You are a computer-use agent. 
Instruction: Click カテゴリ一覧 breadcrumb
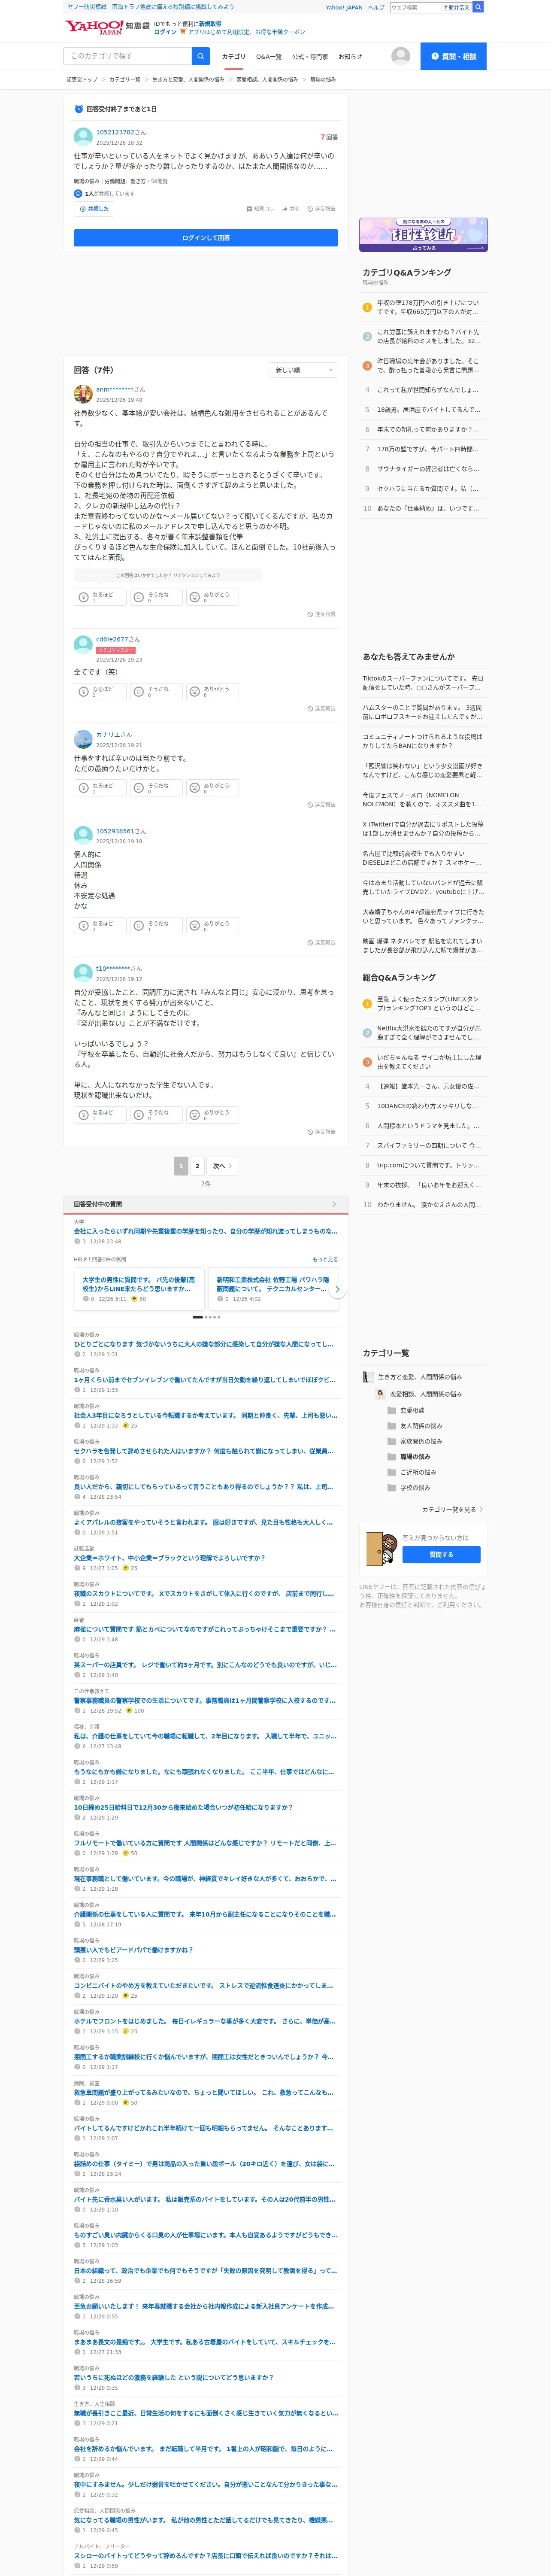(124, 80)
